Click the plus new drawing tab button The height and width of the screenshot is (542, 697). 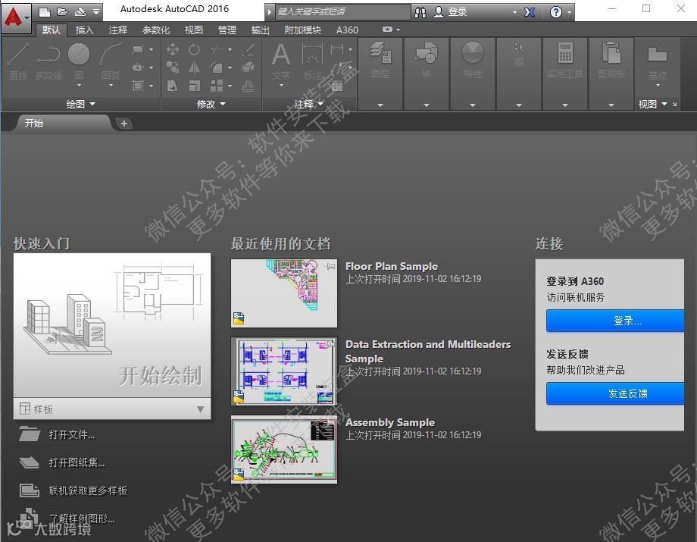124,124
